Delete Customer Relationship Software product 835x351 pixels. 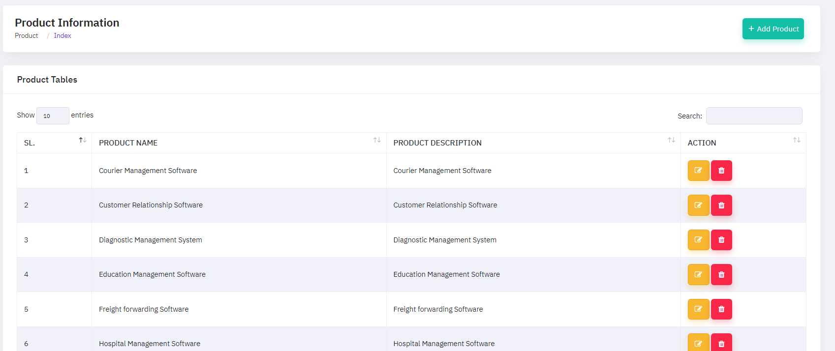click(x=721, y=205)
